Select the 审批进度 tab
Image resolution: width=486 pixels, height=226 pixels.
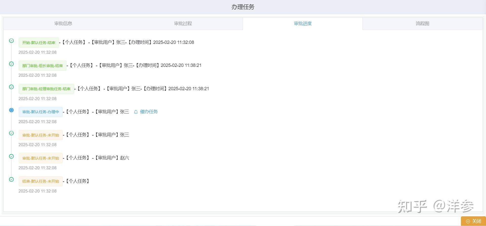[x=303, y=24]
